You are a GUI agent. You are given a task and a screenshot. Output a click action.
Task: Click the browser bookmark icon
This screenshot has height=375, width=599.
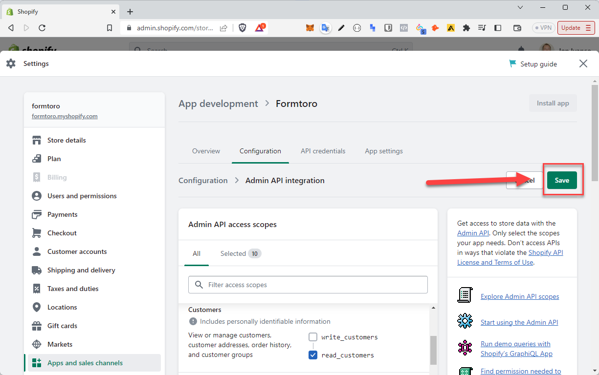tap(110, 28)
